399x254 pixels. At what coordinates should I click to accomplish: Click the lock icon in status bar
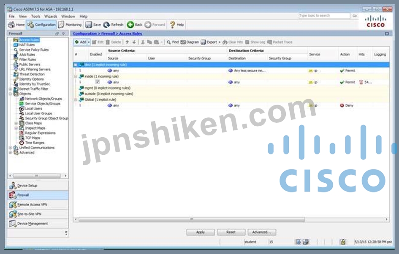pyautogui.click(x=343, y=242)
